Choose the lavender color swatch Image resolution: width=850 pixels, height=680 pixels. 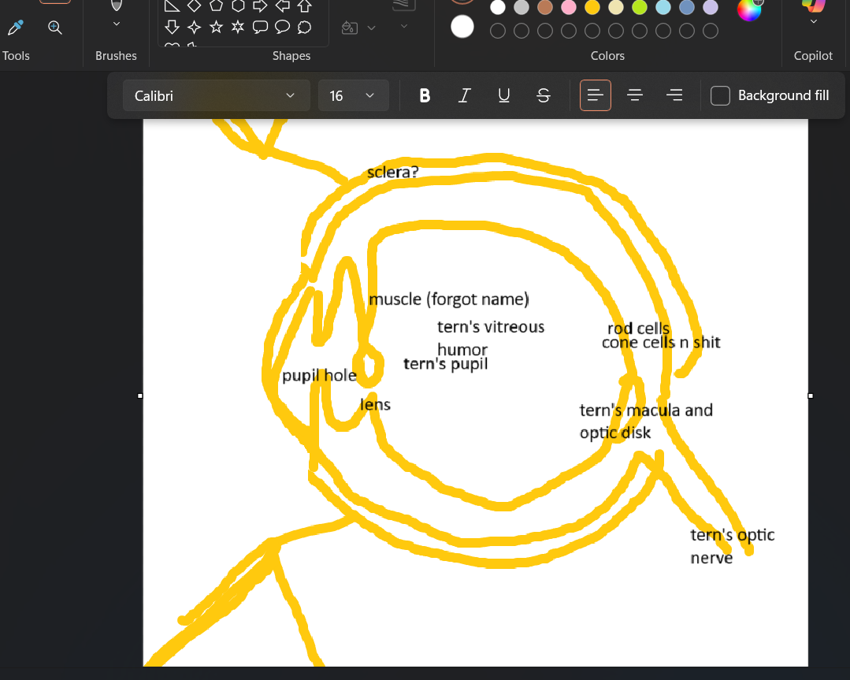point(710,7)
